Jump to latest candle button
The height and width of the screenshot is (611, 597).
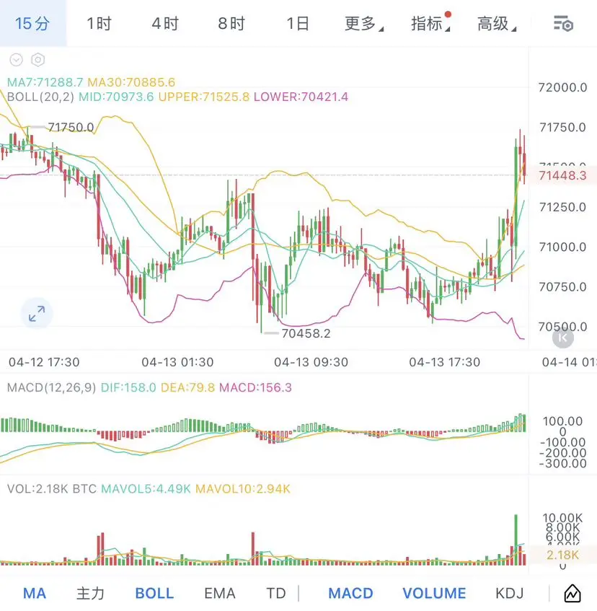click(562, 338)
